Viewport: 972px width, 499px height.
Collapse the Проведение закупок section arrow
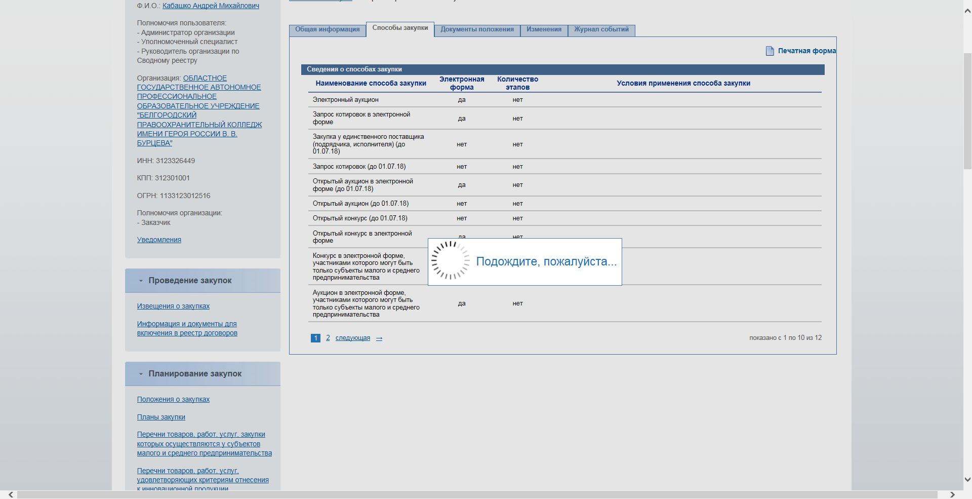pyautogui.click(x=141, y=281)
